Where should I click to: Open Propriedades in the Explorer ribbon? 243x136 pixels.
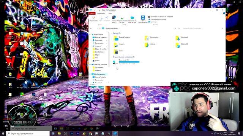pyautogui.click(x=94, y=19)
